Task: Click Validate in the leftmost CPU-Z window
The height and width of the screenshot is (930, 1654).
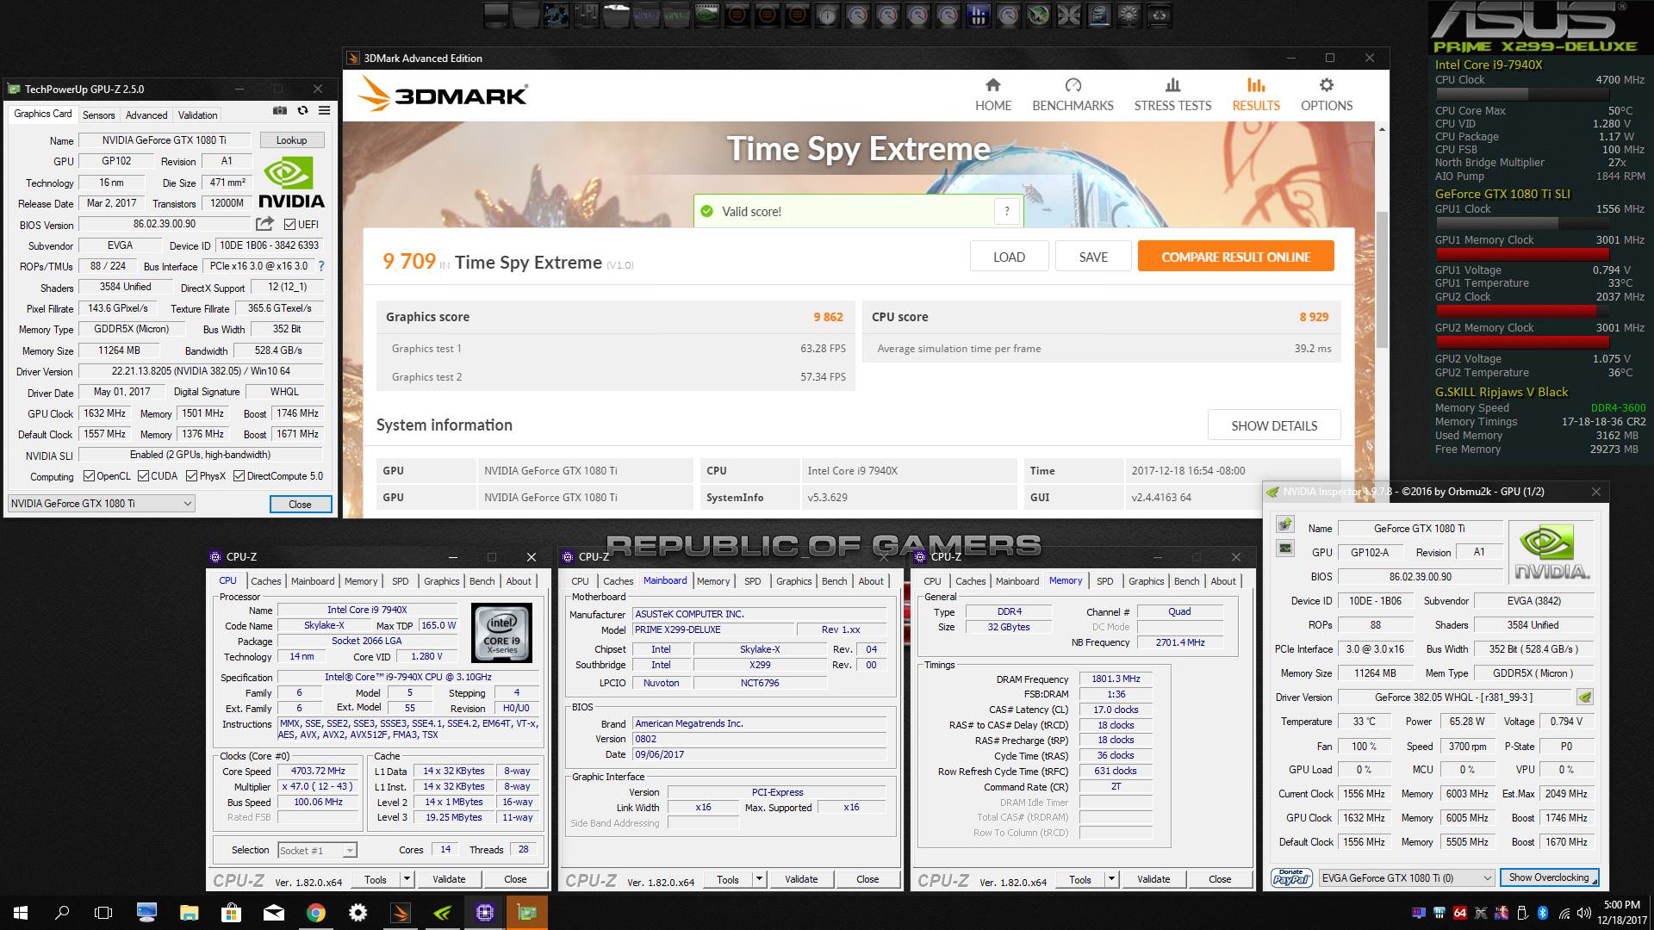Action: (449, 879)
